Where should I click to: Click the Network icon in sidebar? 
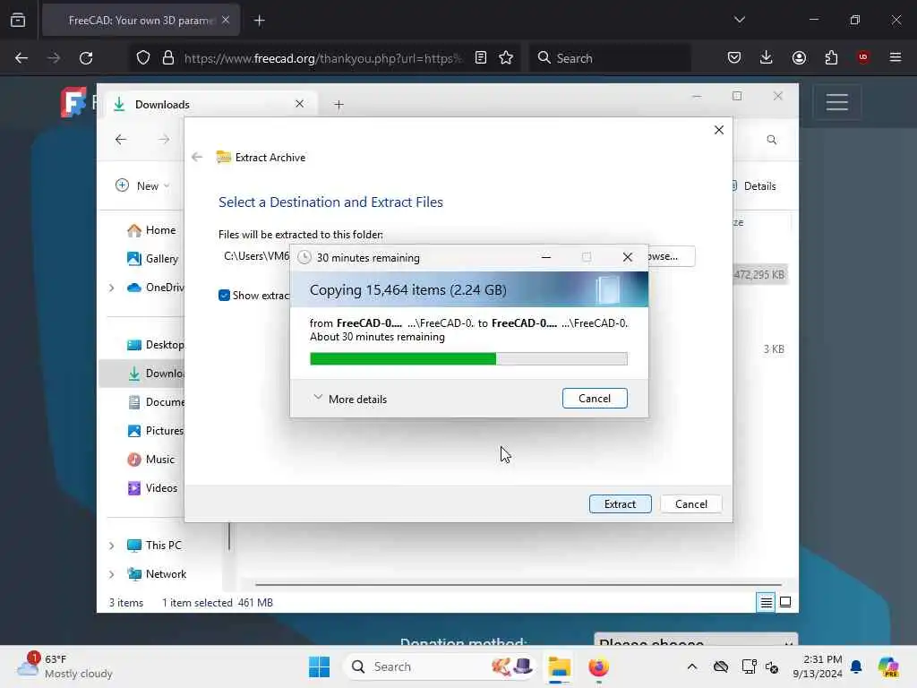point(134,574)
